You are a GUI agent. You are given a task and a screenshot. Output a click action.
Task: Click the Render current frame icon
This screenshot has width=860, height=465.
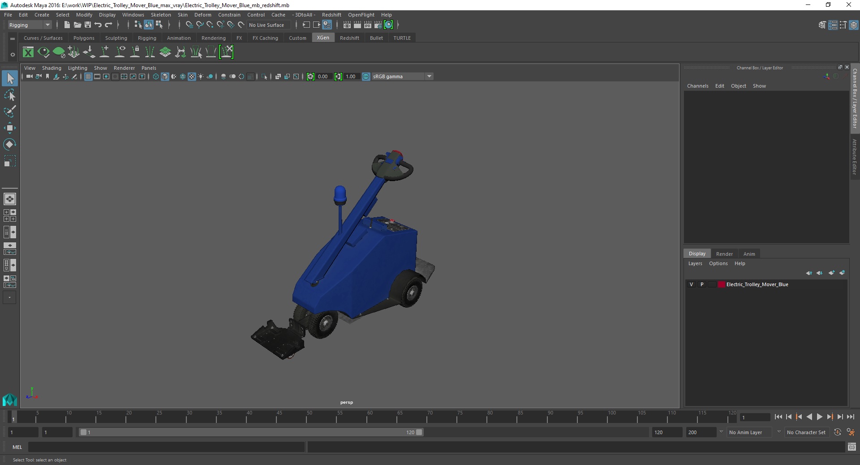pos(357,25)
